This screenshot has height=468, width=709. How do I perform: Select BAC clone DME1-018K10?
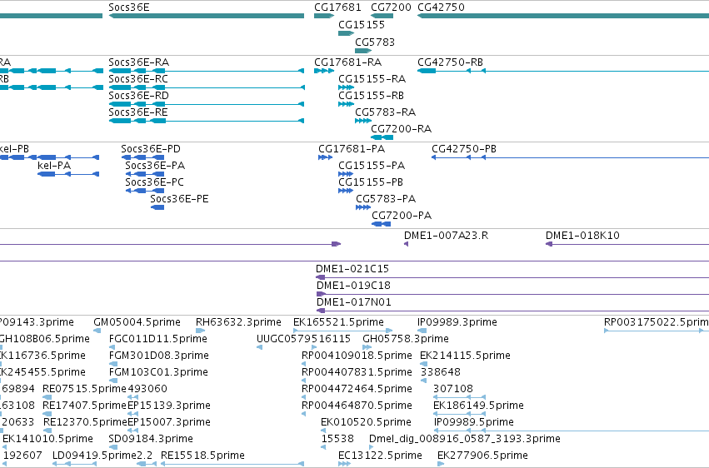coord(583,236)
